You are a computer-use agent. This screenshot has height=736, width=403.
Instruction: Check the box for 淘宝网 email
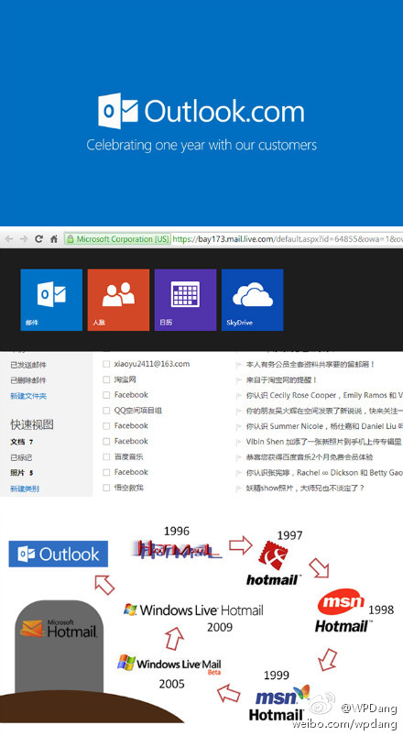(x=106, y=379)
